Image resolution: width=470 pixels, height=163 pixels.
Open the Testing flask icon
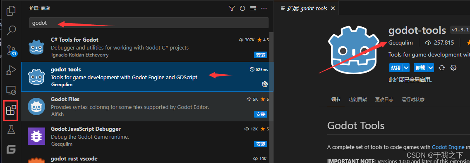[x=11, y=130]
